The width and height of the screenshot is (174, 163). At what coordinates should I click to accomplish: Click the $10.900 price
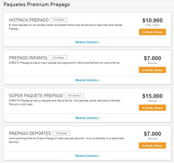click(152, 20)
